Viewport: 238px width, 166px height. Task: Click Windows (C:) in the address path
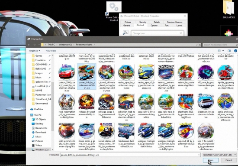pyautogui.click(x=65, y=45)
